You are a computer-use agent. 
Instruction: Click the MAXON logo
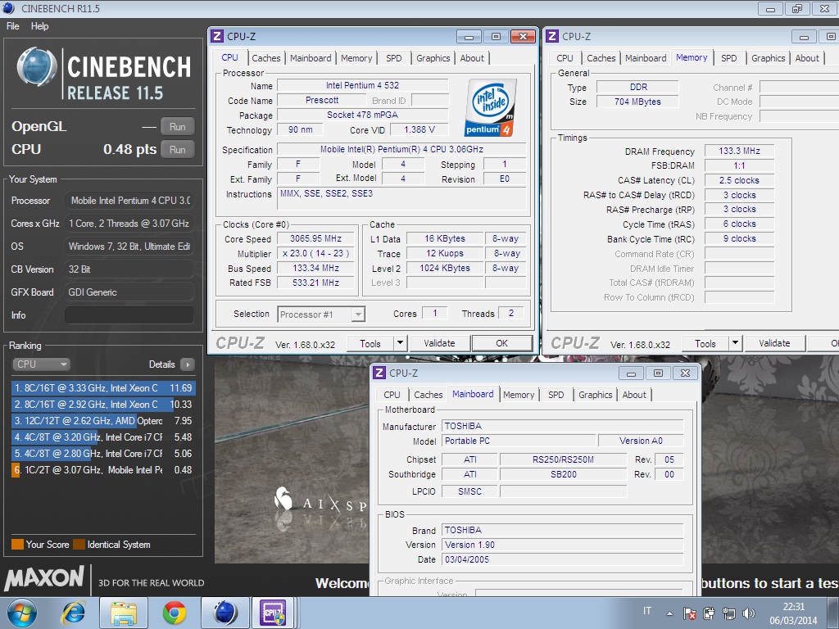[44, 579]
